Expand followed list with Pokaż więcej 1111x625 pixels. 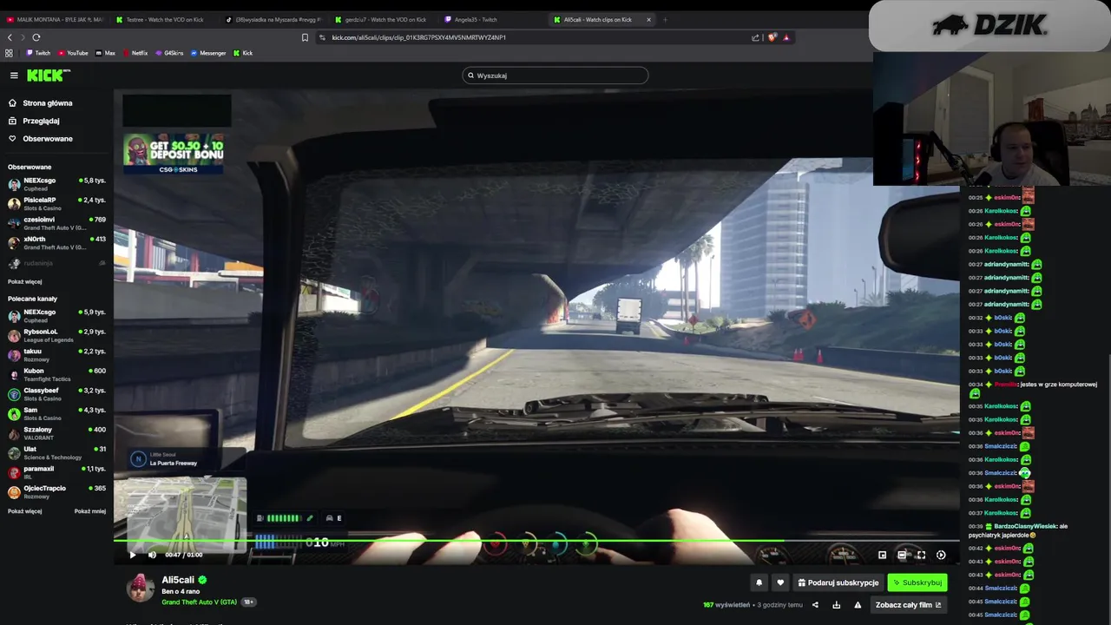coord(25,282)
